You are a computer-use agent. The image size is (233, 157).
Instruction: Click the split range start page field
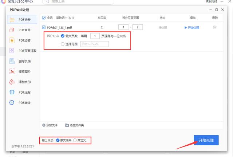123,27
